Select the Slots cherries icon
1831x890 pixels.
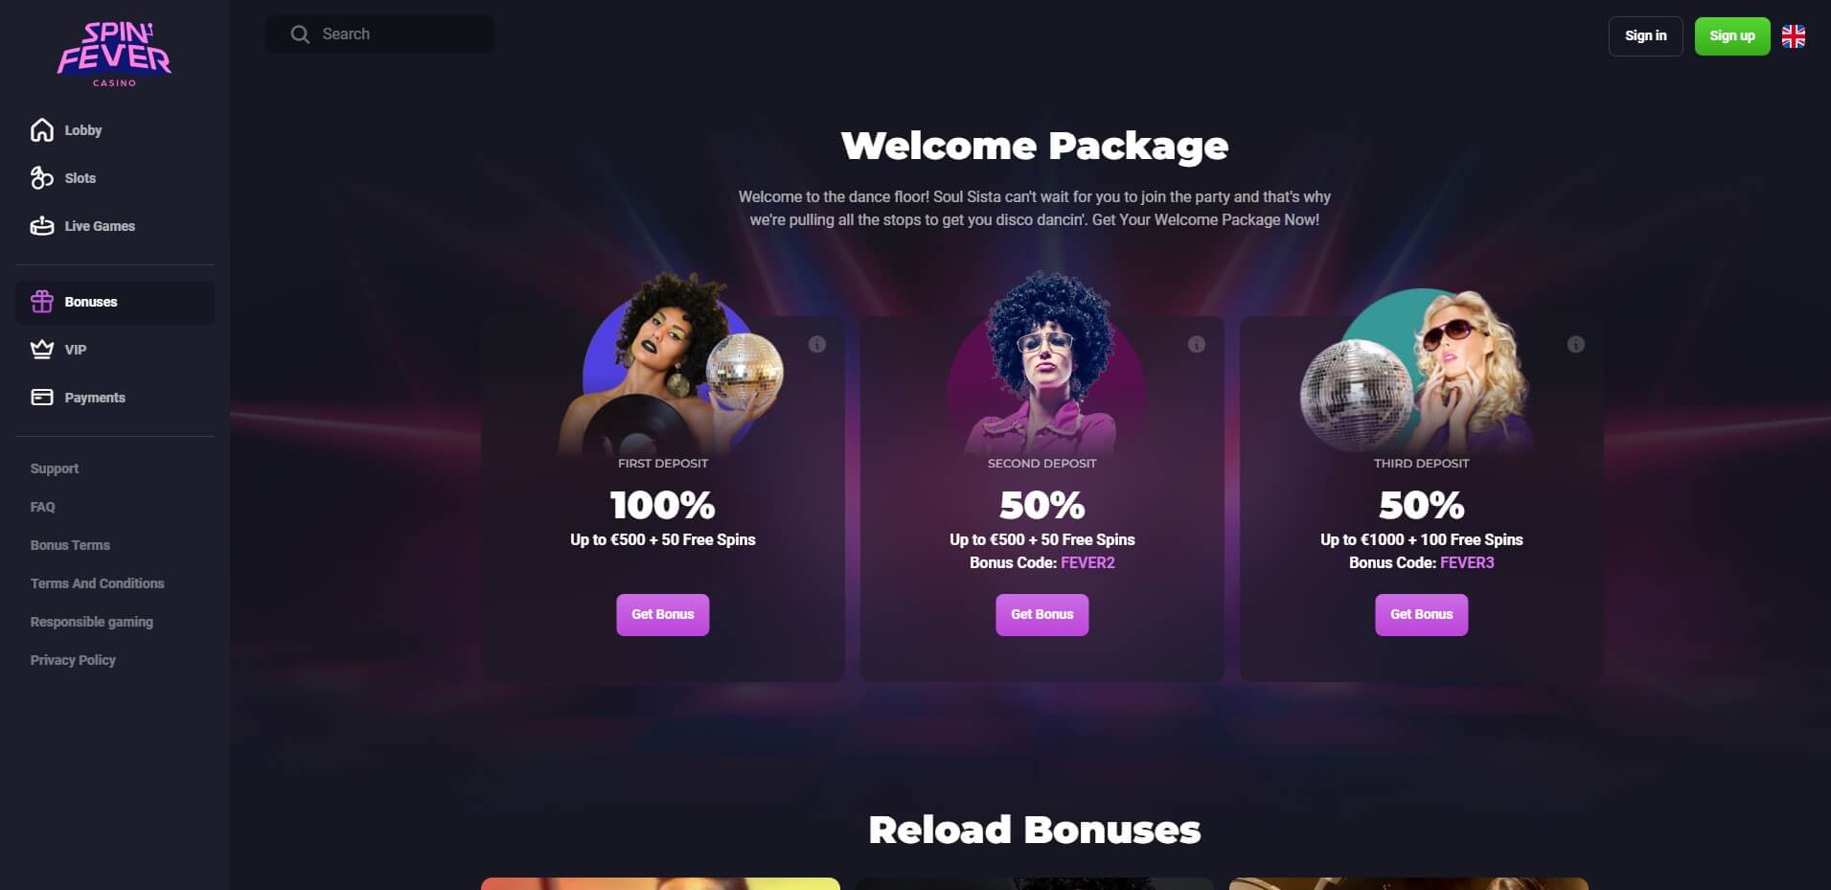coord(42,178)
